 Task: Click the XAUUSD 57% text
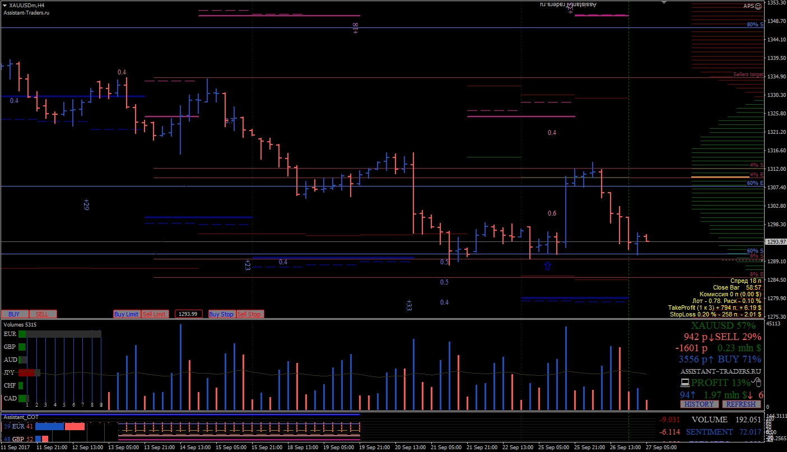click(x=723, y=325)
